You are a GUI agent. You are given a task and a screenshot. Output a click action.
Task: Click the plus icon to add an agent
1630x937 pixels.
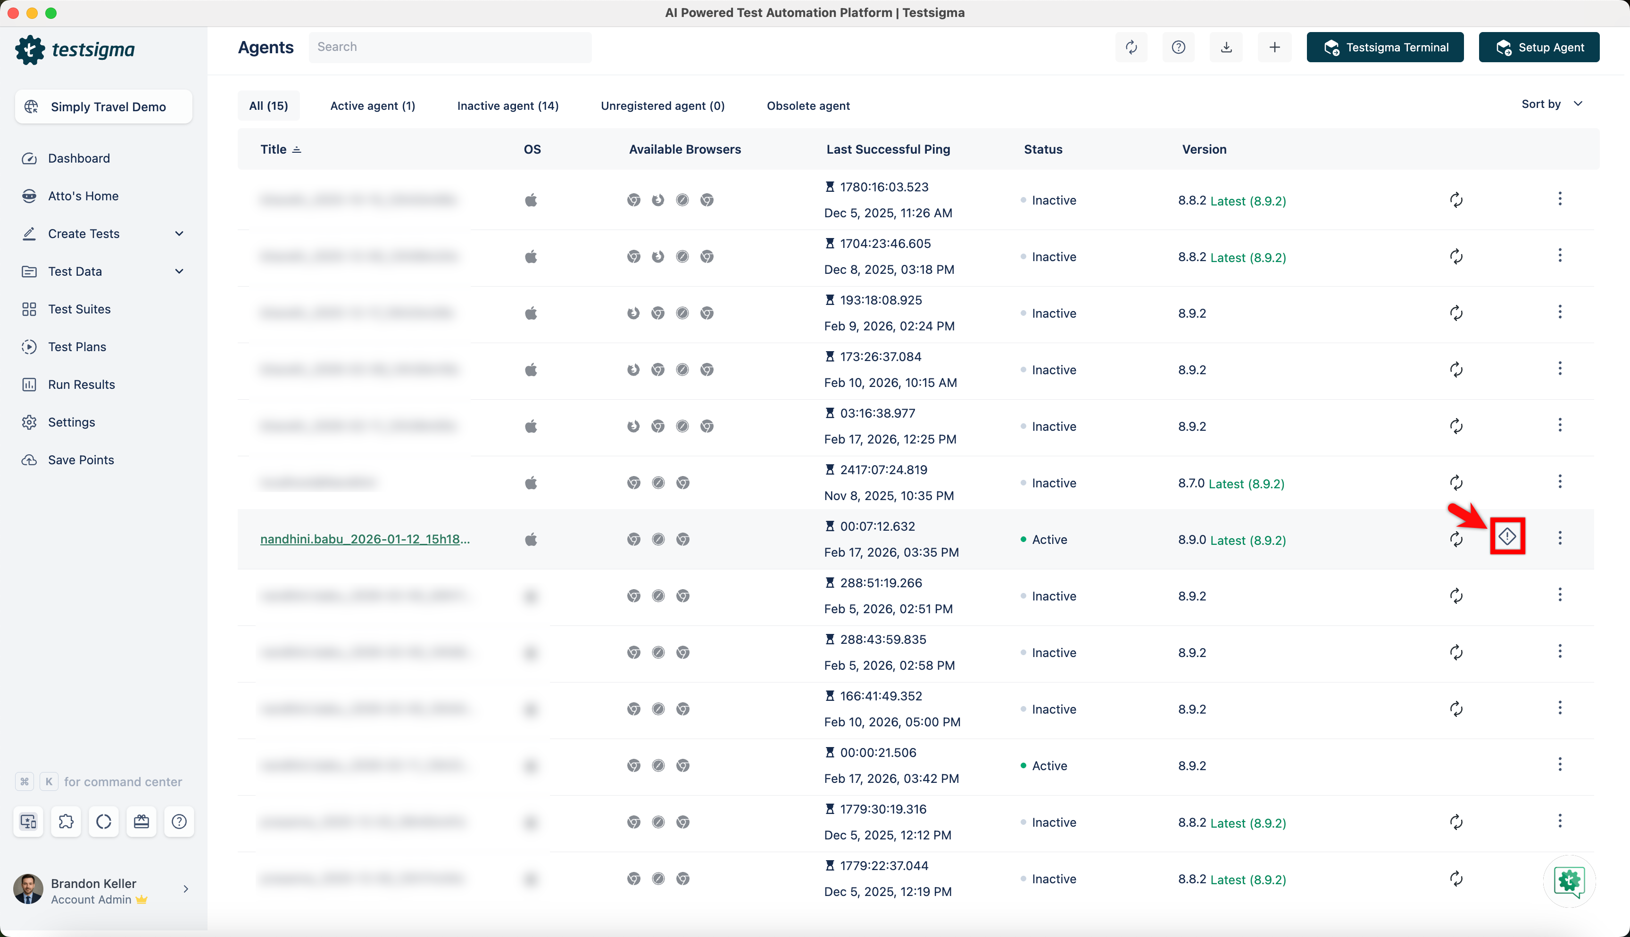click(1274, 47)
